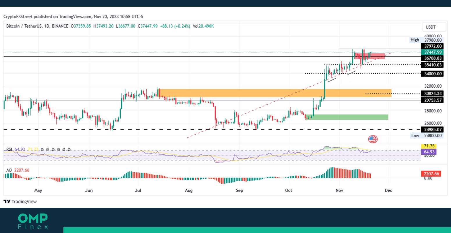Screen dimensions: 451x233
Task: Select the green demand zone rectangle
Action: 347,117
